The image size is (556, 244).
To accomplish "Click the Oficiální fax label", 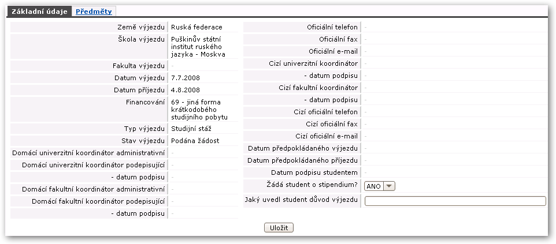I will (338, 39).
